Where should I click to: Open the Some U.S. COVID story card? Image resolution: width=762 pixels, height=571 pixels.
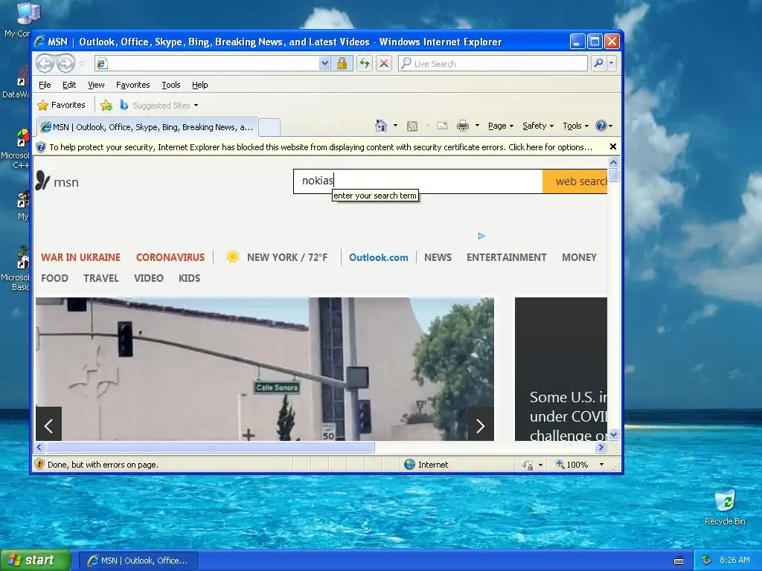pos(561,369)
